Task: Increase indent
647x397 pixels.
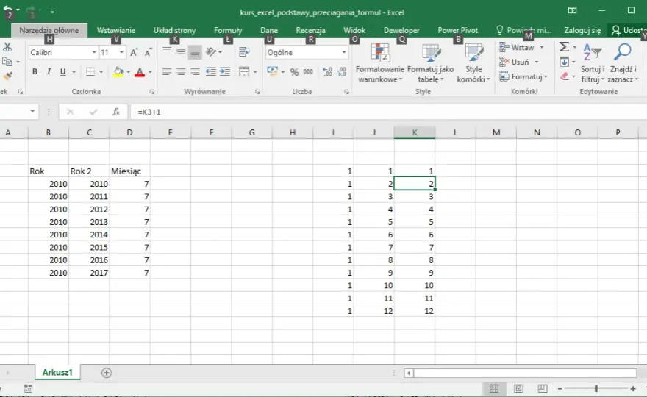Action: click(225, 72)
